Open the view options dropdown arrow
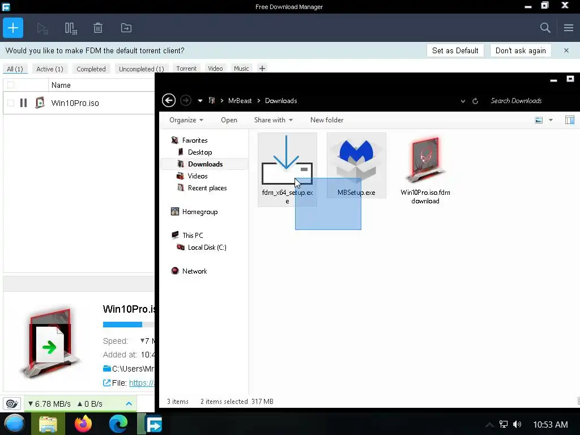 [x=551, y=120]
